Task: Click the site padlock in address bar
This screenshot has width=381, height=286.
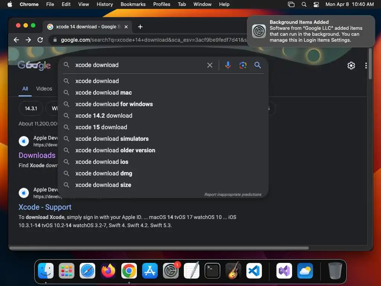Action: tap(55, 40)
